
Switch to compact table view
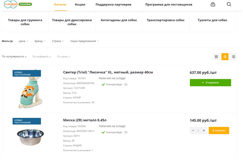[x=234, y=57]
